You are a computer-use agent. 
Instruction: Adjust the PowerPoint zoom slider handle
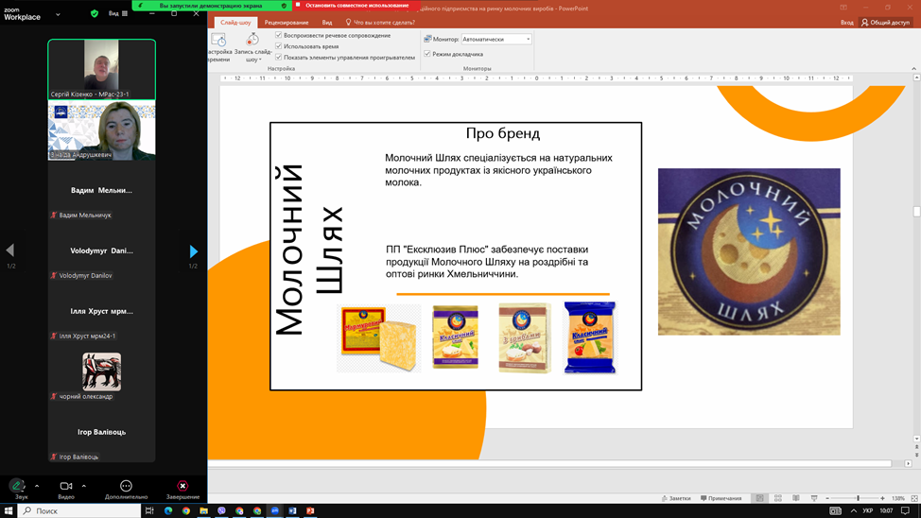coord(858,498)
